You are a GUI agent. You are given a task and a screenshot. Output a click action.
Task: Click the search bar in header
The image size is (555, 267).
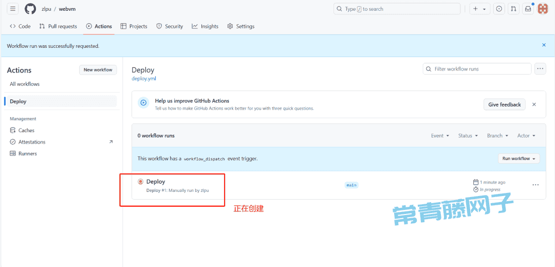click(x=397, y=9)
